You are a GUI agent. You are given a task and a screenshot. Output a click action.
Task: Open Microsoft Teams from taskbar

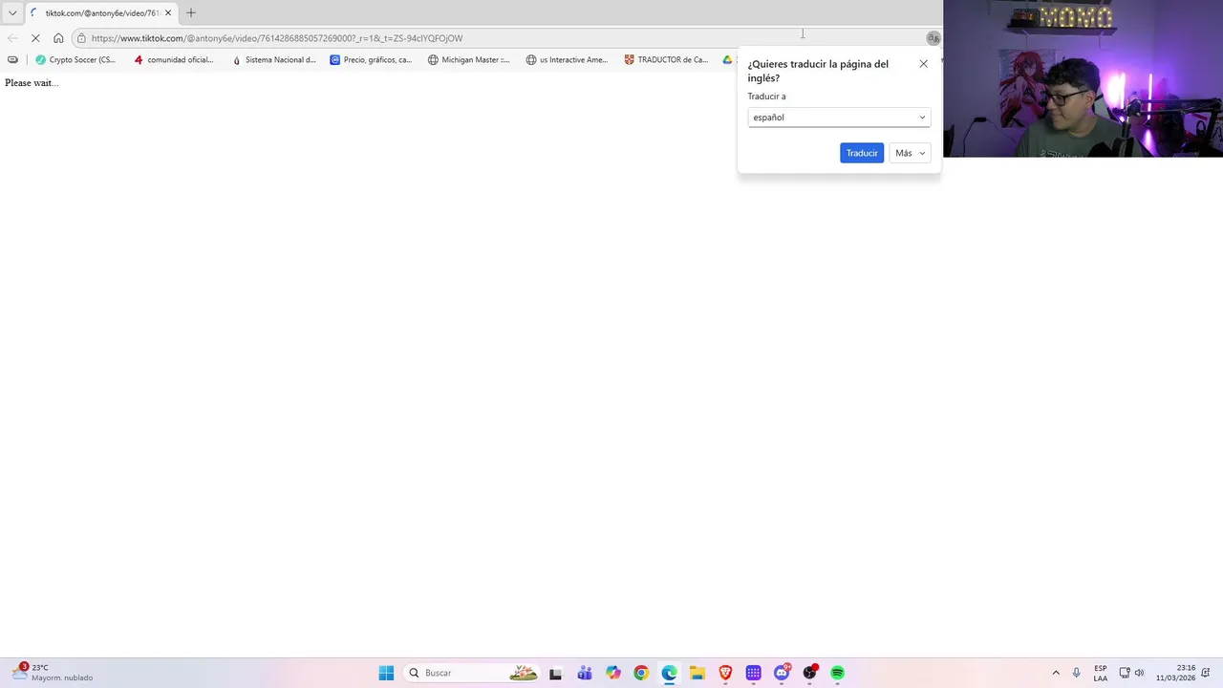tap(585, 673)
